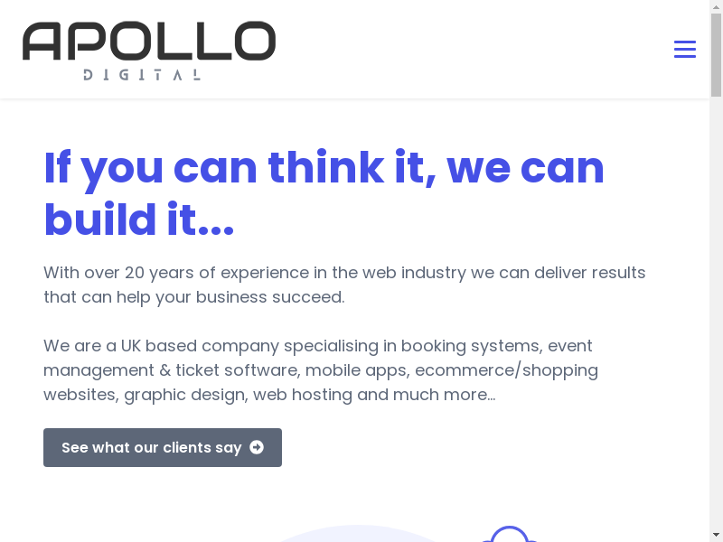723x542 pixels.
Task: Click the scrollbar down arrow
Action: pyautogui.click(x=716, y=535)
